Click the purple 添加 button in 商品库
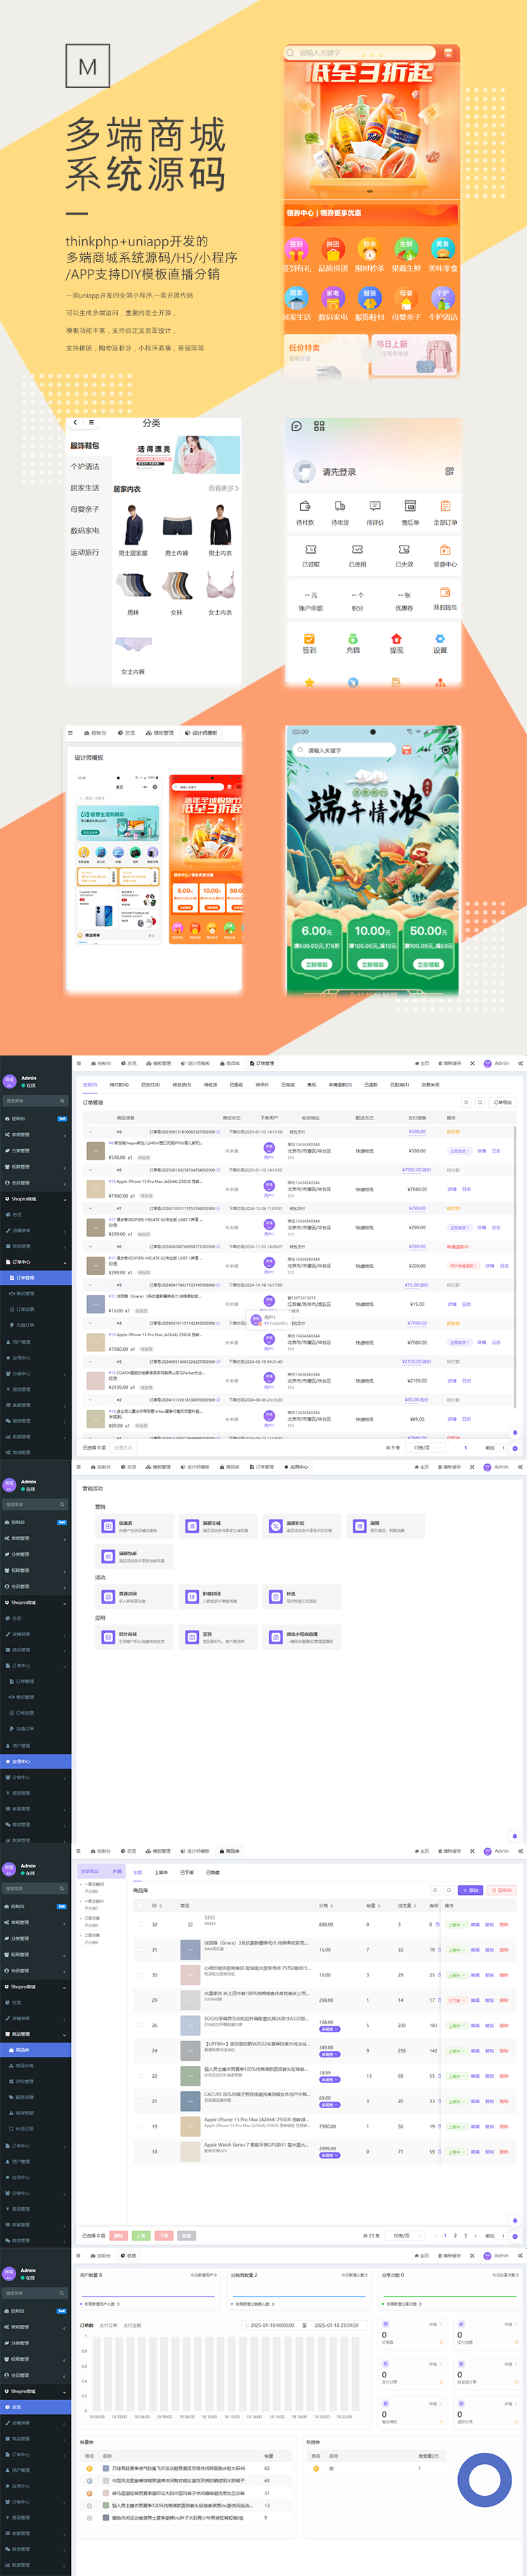527x2576 pixels. [x=470, y=1890]
